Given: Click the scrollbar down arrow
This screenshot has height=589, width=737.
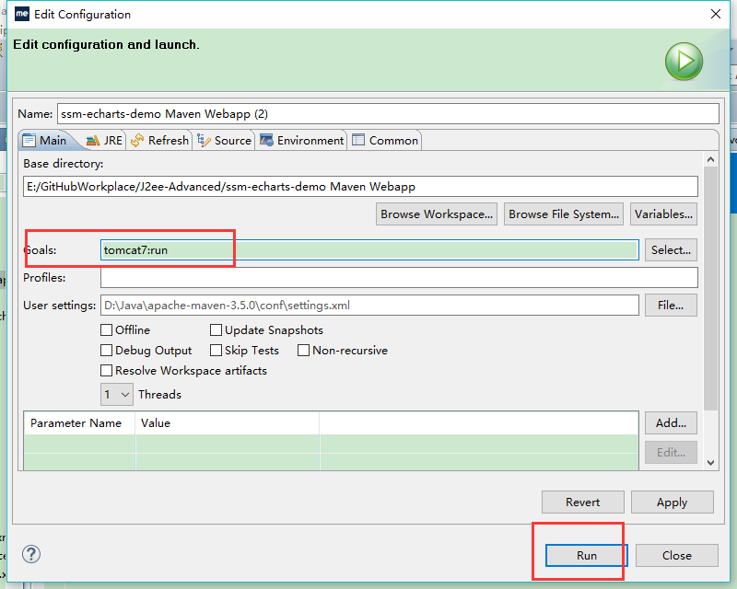Looking at the screenshot, I should (x=710, y=463).
